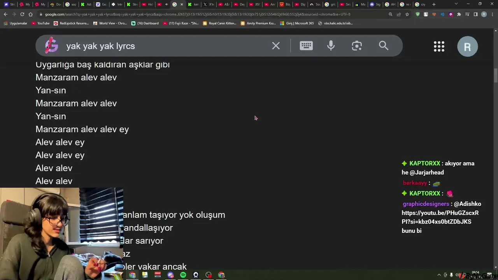Click the browser address bar URL
This screenshot has width=498, height=280.
[x=197, y=14]
